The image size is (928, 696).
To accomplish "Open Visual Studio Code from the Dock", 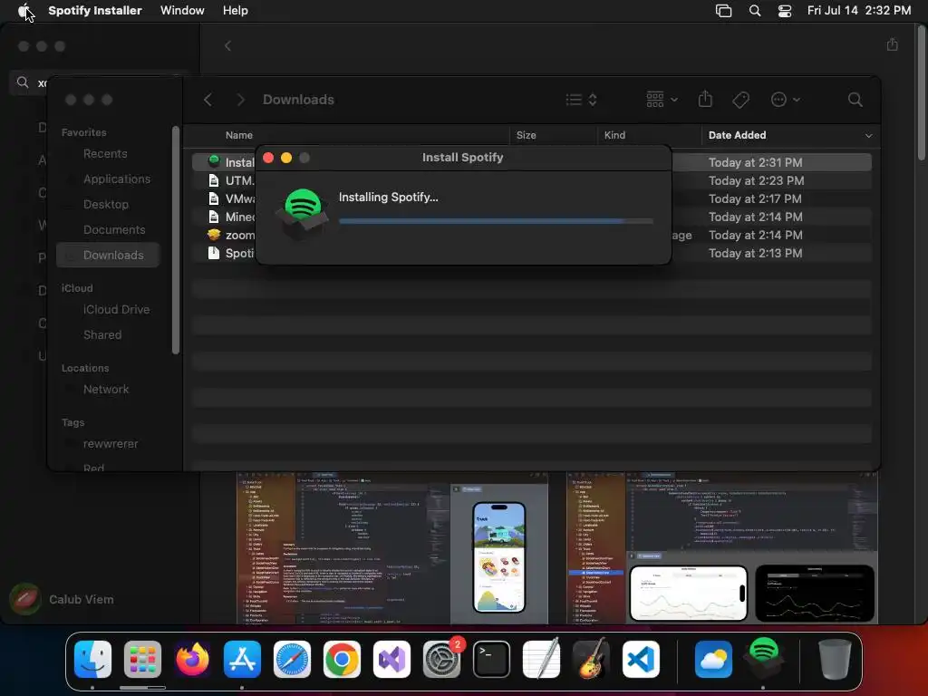I will coord(641,659).
